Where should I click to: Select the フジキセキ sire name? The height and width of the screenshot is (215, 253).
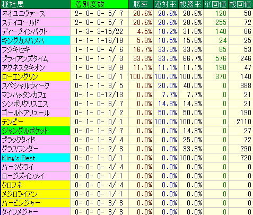16,50
